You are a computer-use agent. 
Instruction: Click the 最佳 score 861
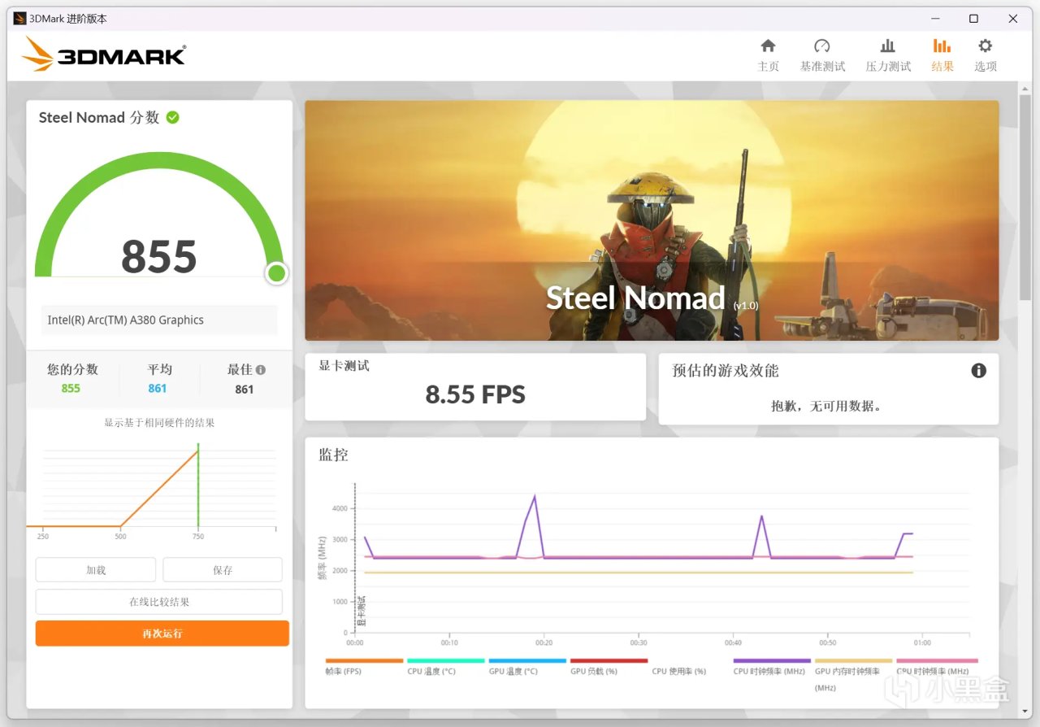[x=245, y=390]
